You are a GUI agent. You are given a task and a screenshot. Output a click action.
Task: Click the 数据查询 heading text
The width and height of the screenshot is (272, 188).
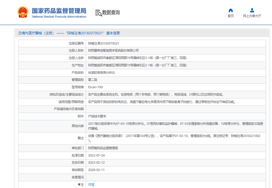pos(111,12)
